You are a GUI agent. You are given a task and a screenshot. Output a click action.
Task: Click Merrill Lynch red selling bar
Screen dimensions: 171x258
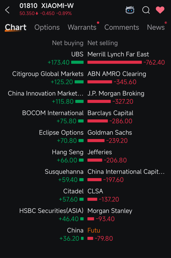[115, 62]
